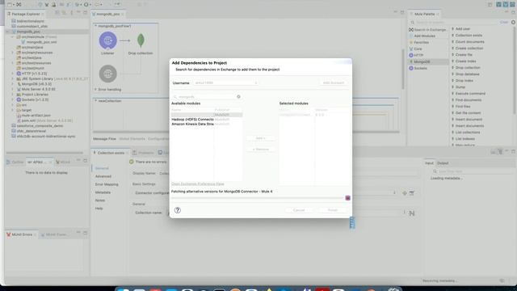Click the Finish button in the dialog

[x=333, y=210]
